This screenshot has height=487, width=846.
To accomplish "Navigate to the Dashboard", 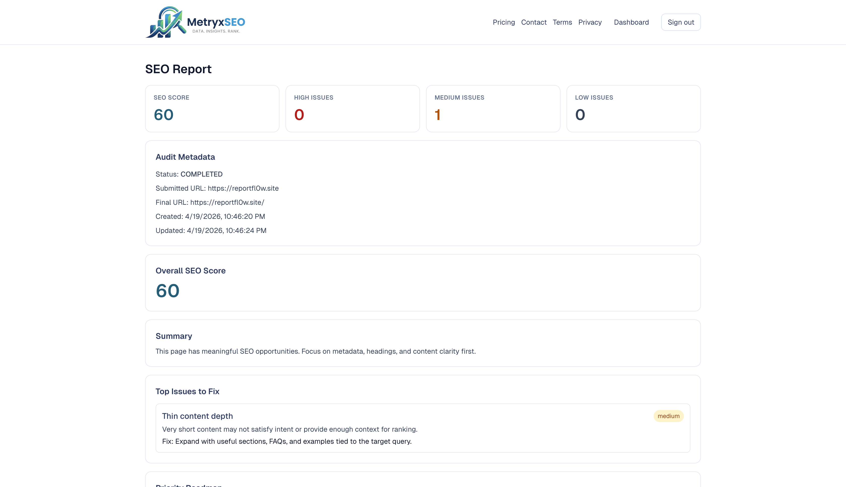I will tap(631, 22).
